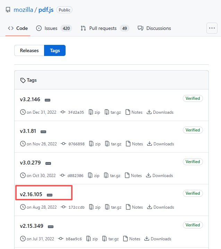Viewport: 221px width, 249px height.
Task: Download tar.gz for v2.16.105
Action: pos(113,207)
